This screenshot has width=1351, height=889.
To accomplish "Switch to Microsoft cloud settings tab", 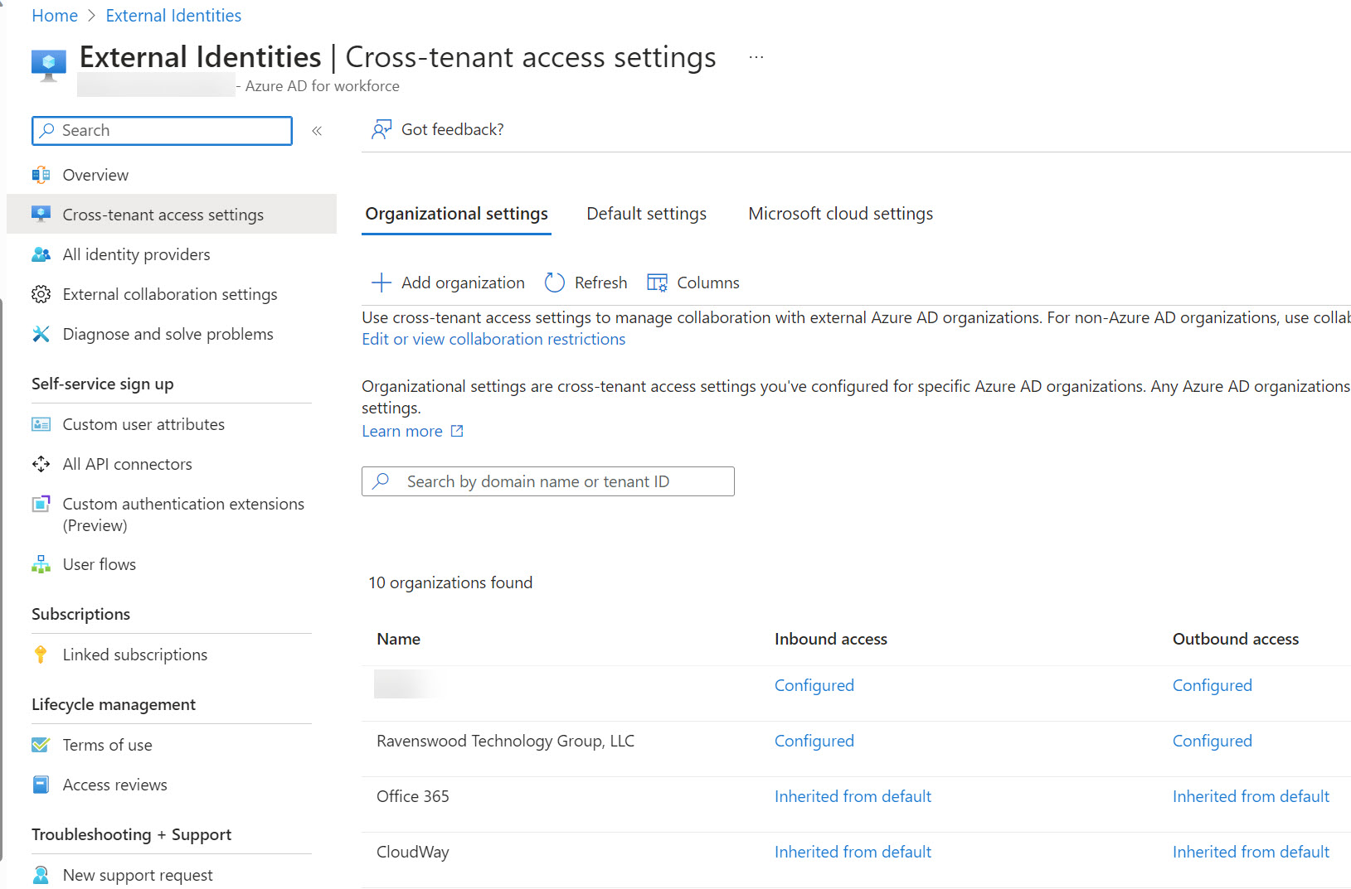I will (840, 214).
